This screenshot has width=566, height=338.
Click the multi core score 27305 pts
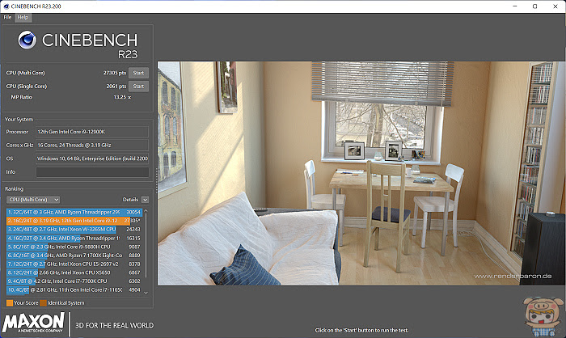[115, 73]
